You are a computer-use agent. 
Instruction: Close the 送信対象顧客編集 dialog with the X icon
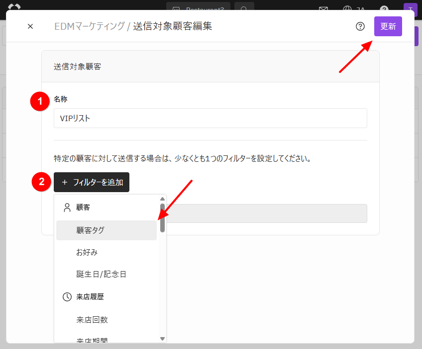30,26
